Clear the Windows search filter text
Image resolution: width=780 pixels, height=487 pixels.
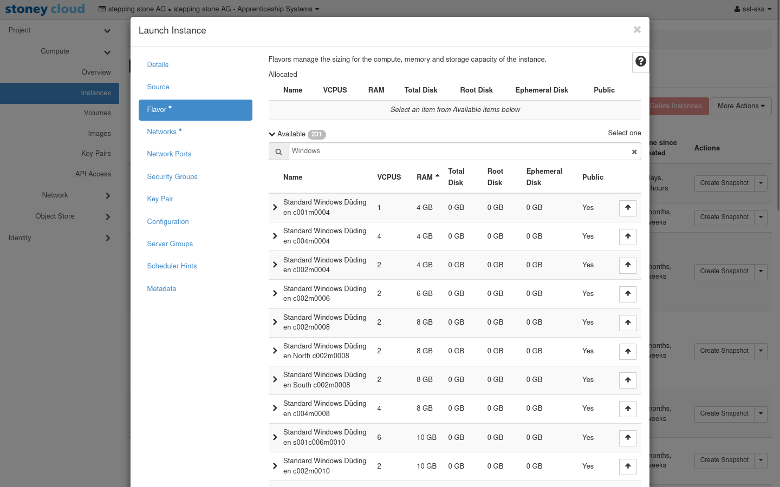634,152
